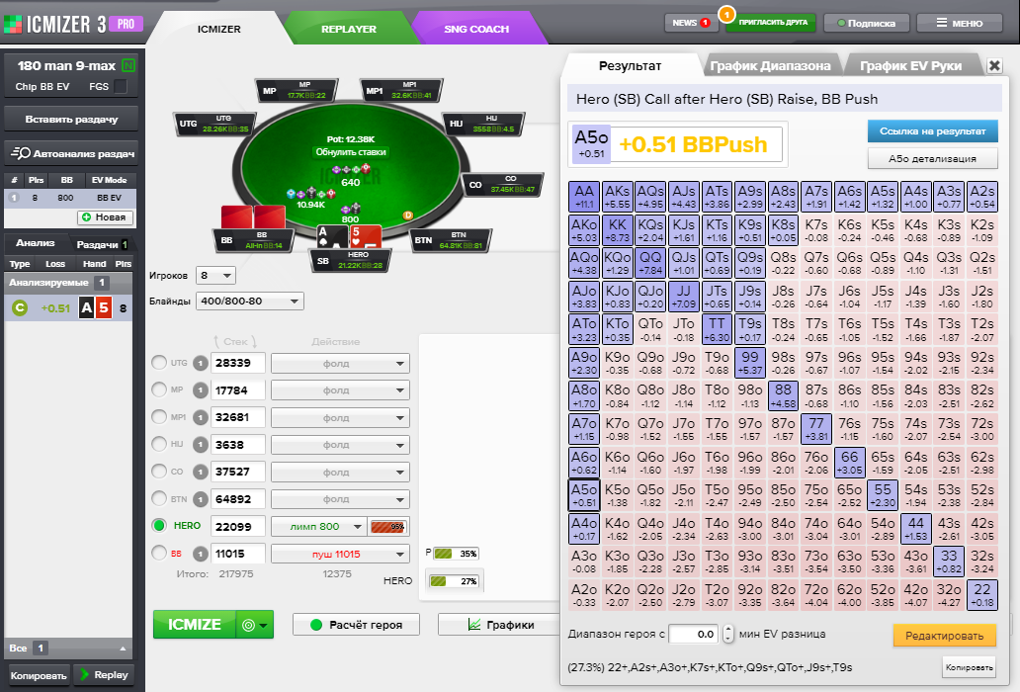Click the HERO 27% range bar
This screenshot has height=692, width=1020.
click(x=454, y=581)
